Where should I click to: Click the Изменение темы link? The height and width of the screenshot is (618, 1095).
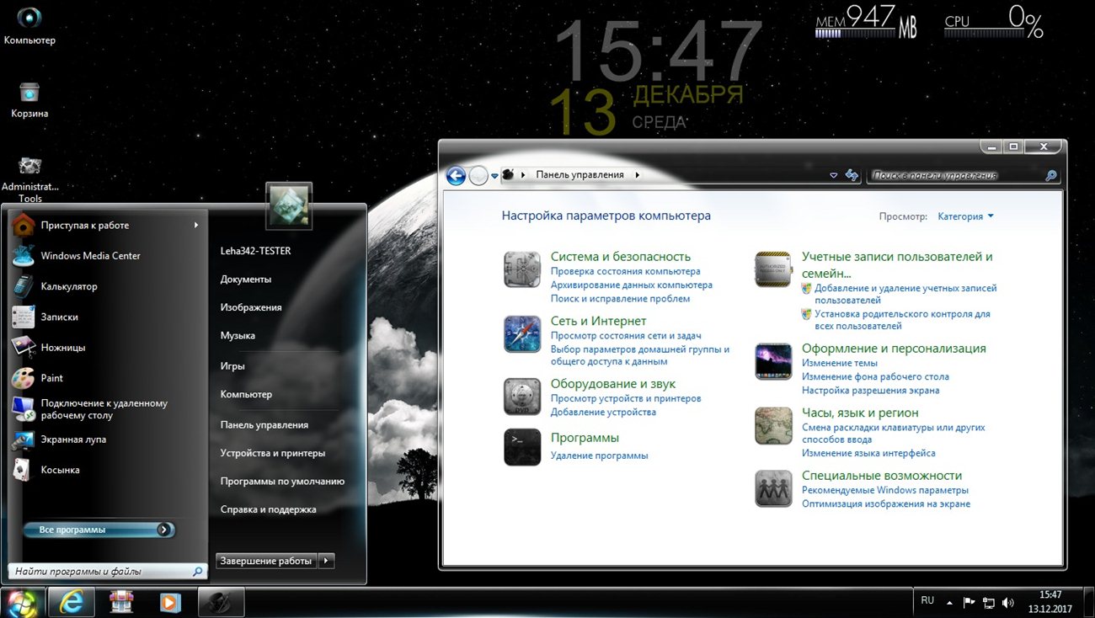coord(839,363)
